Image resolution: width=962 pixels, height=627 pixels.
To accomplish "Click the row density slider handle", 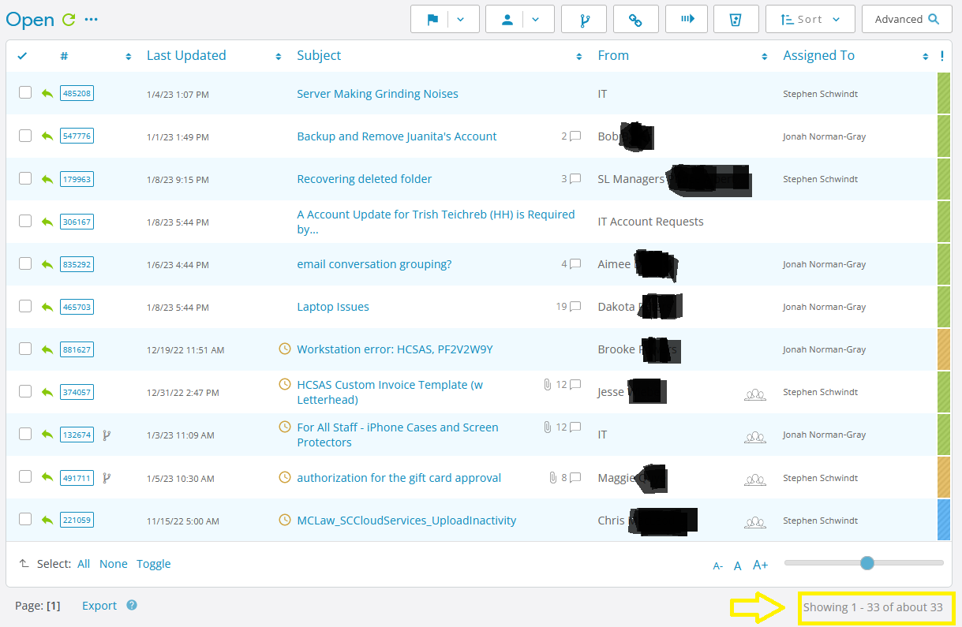I will pos(867,563).
